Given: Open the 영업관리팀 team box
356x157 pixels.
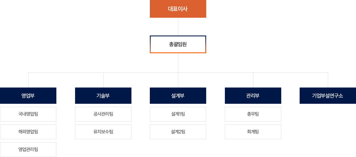Looking at the screenshot, I should [x=28, y=150].
